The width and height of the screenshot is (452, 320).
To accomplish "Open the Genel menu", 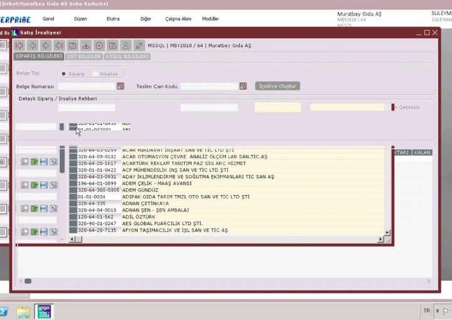I will (x=48, y=19).
